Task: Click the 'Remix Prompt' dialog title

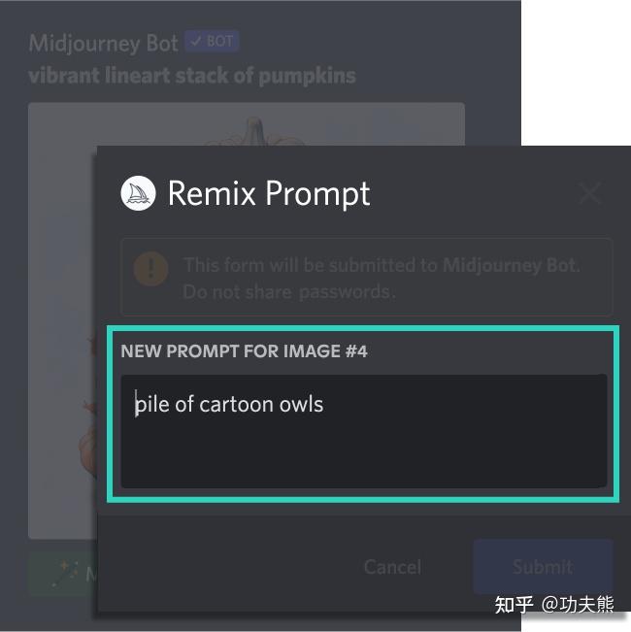Action: click(269, 194)
